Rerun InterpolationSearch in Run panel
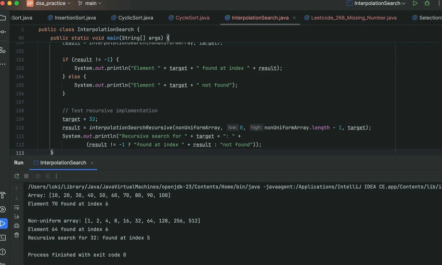This screenshot has height=265, width=442. (17, 176)
